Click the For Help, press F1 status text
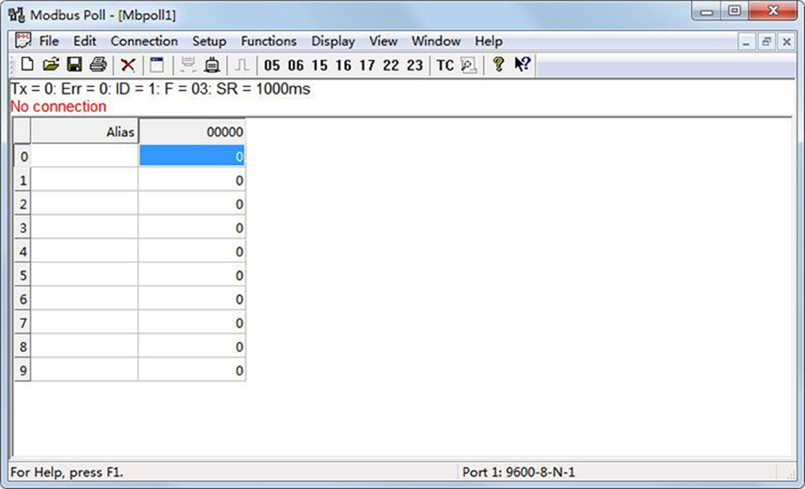 point(67,472)
